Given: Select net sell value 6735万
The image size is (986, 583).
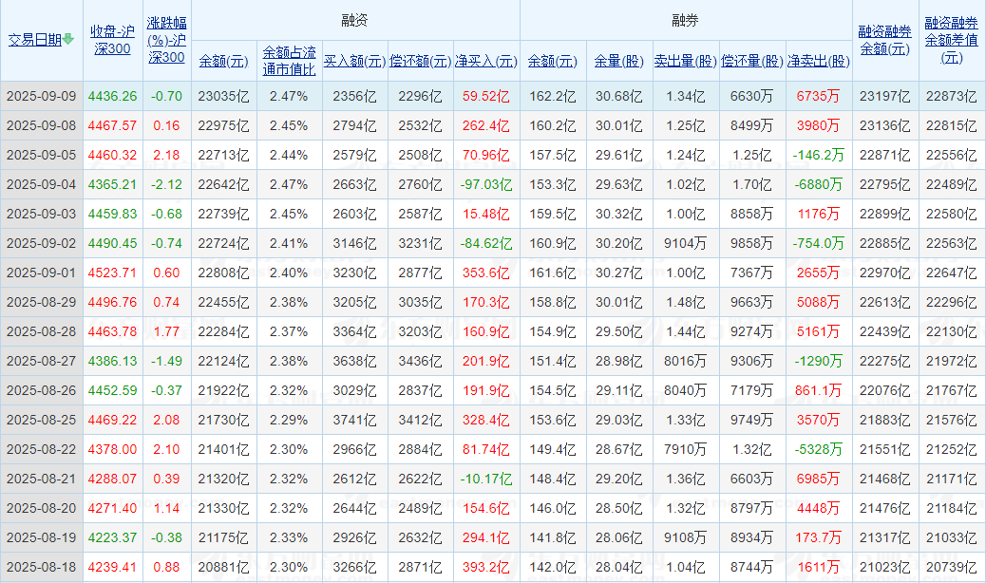Looking at the screenshot, I should tap(818, 96).
